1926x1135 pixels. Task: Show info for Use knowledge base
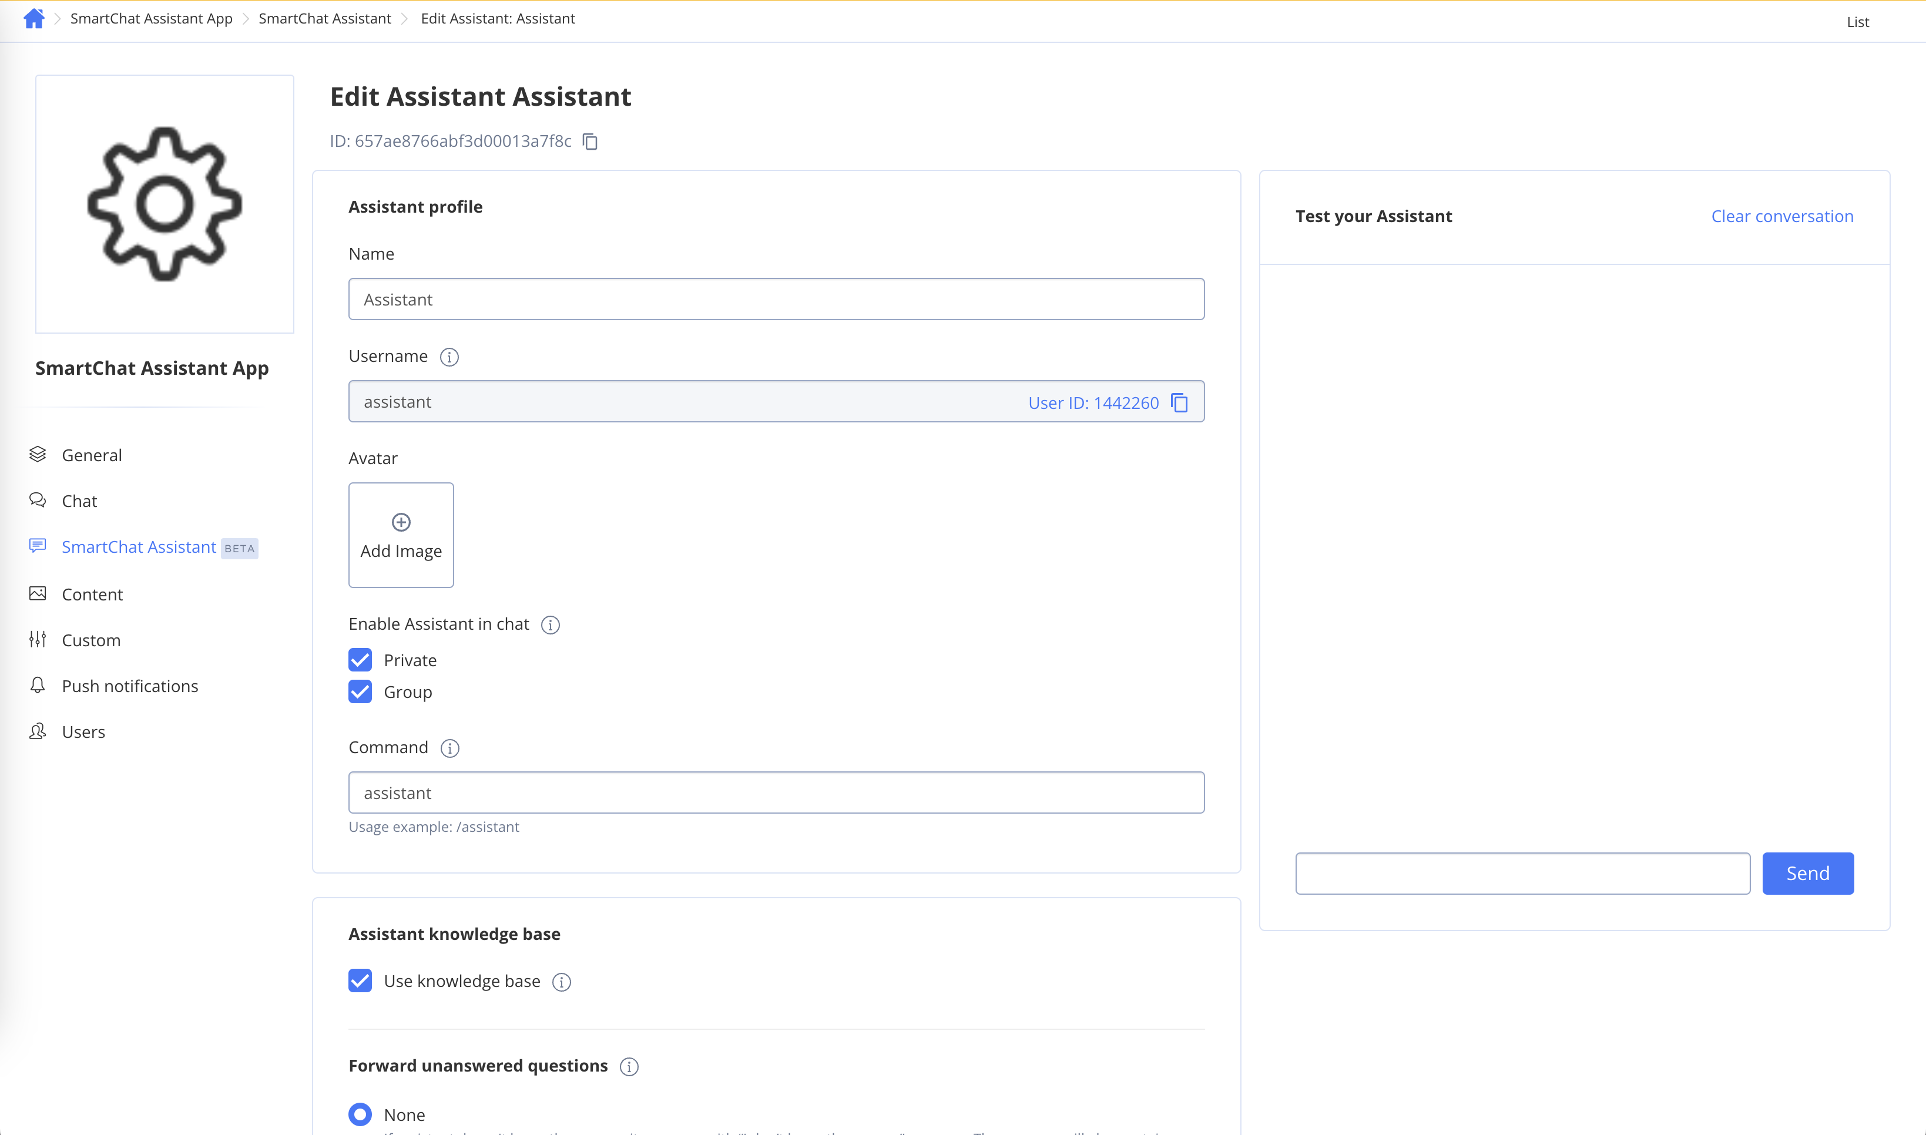click(562, 982)
